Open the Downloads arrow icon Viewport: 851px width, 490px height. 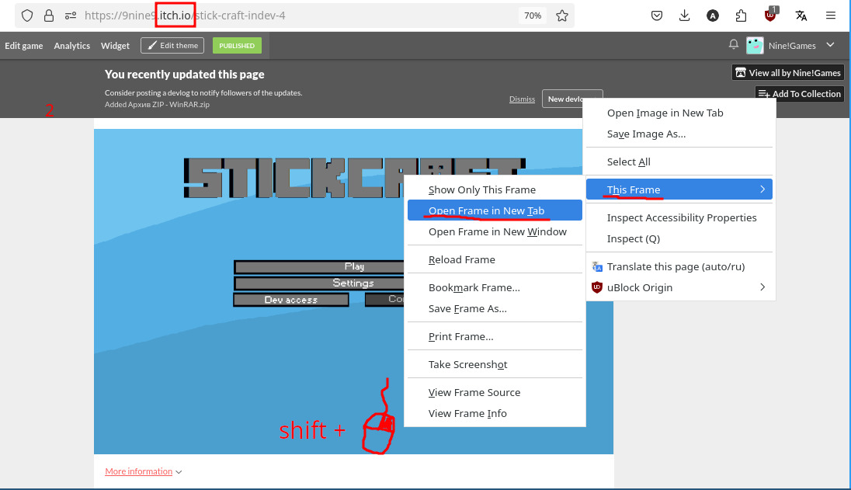click(x=684, y=16)
